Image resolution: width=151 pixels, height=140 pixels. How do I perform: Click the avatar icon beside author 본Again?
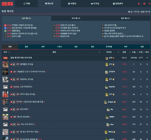coord(105,102)
